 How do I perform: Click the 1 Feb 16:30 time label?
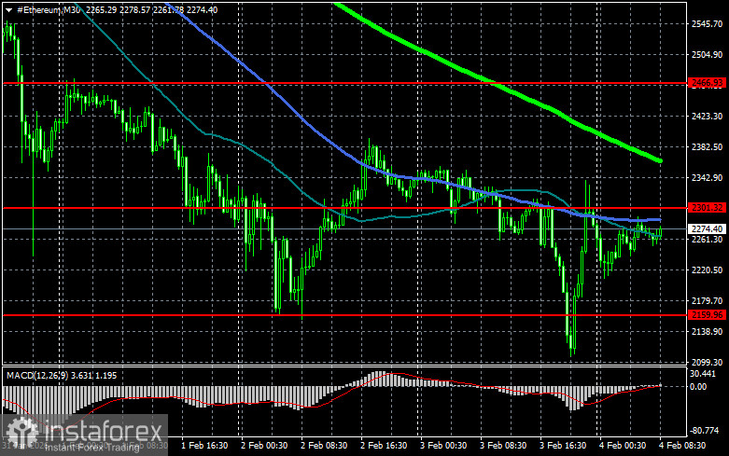204,446
